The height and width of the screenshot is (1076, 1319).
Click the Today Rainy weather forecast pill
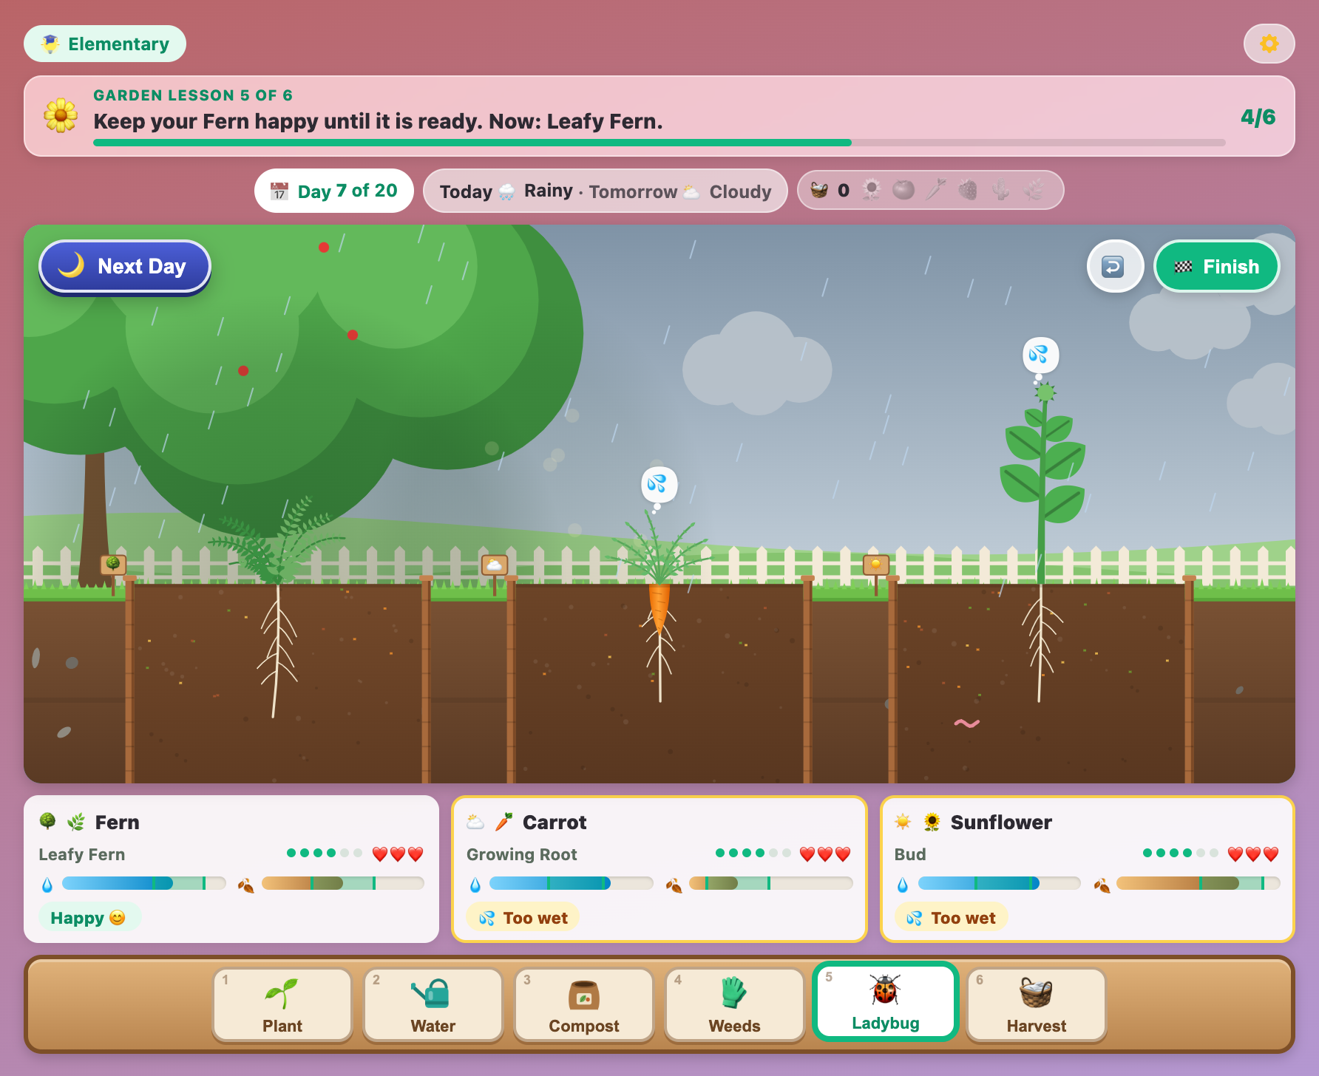[x=605, y=191]
